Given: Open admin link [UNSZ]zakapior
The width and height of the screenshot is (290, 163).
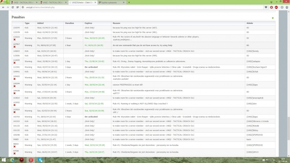Looking at the screenshot, I should tap(253, 61).
